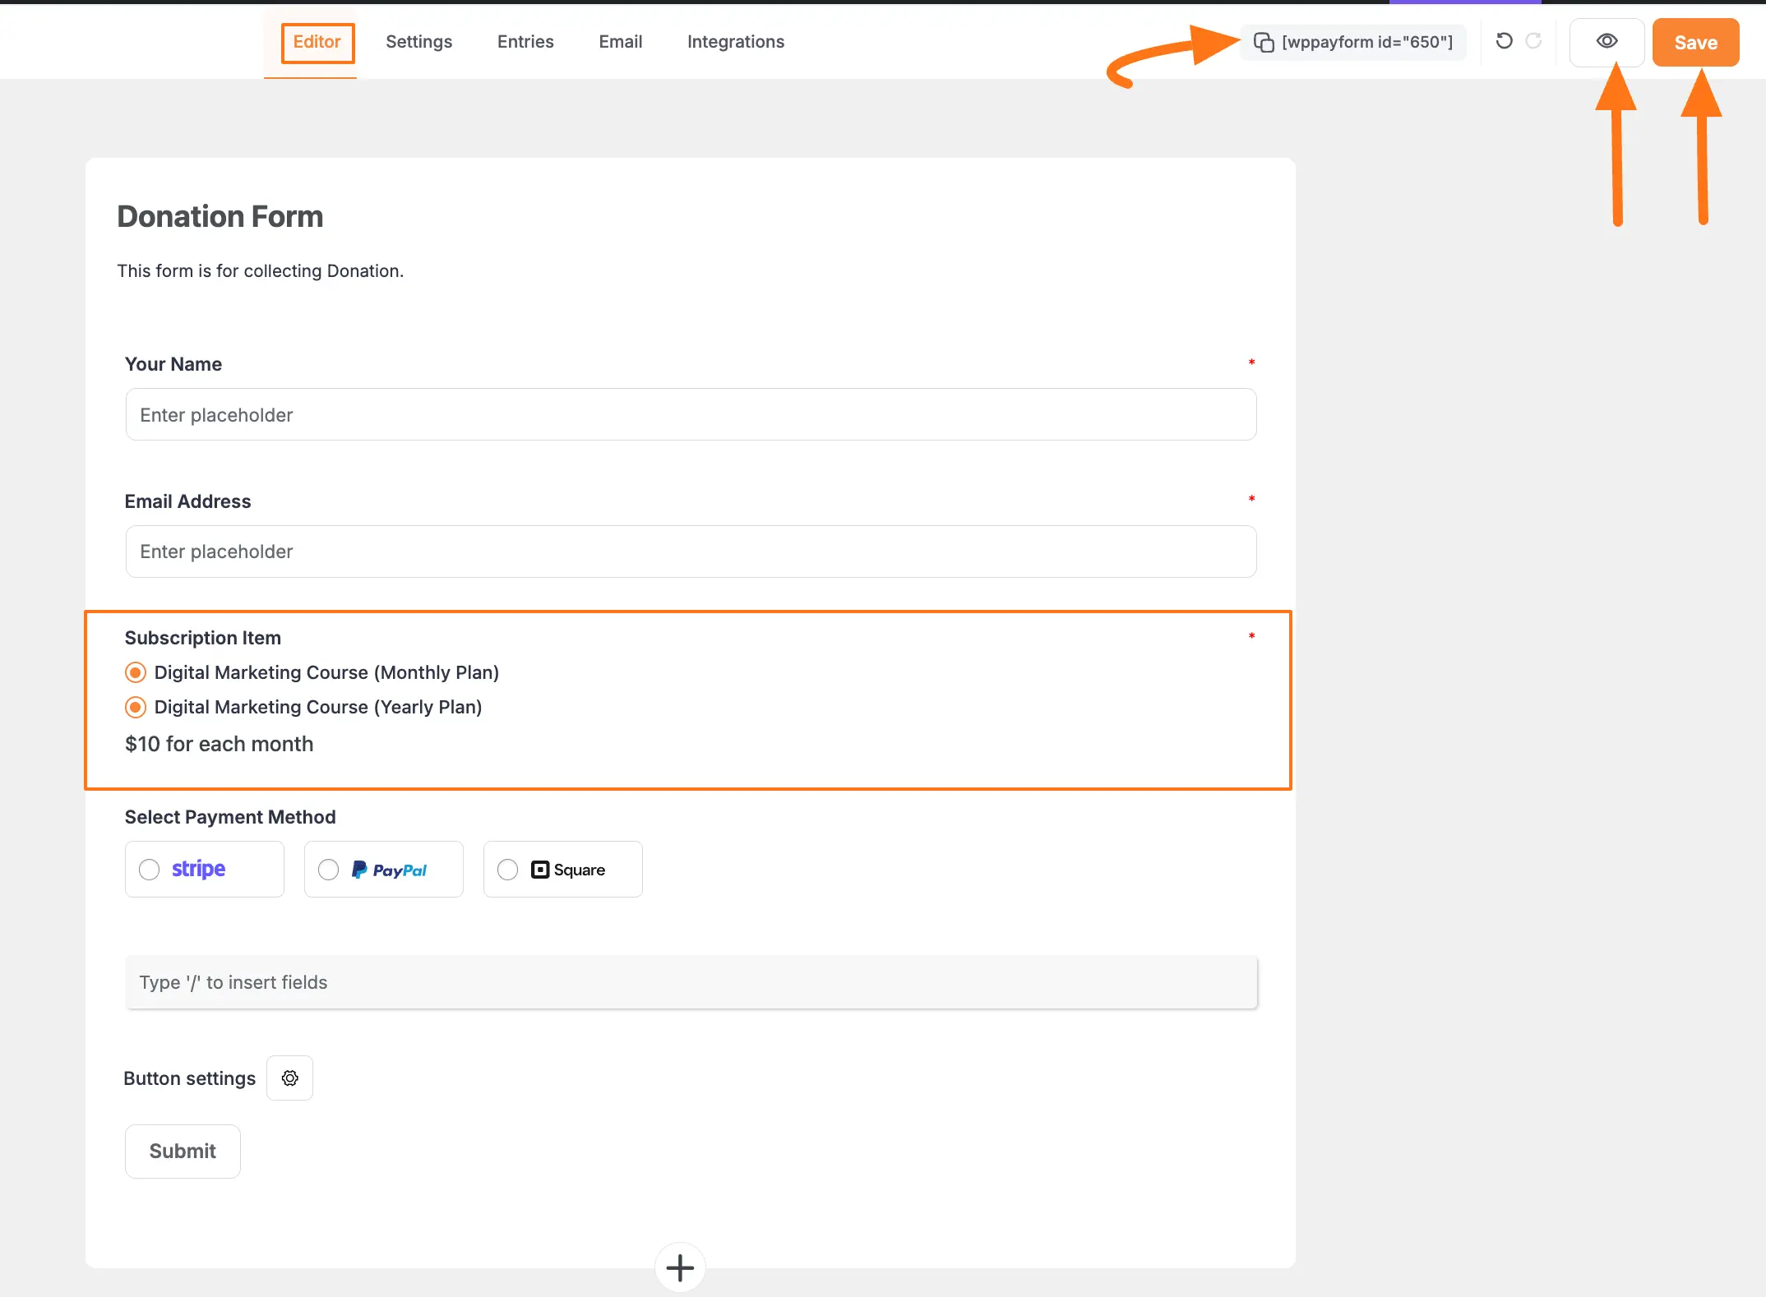Click the Submit button
Viewport: 1766px width, 1297px height.
click(182, 1151)
